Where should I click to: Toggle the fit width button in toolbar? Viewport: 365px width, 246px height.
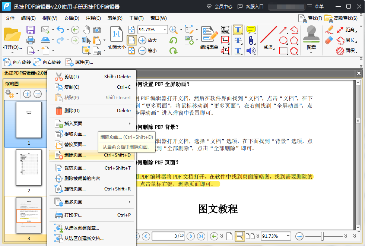[x=132, y=40]
